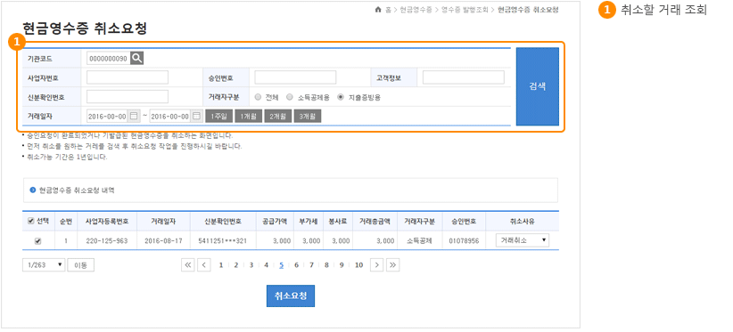Open the start date calendar picker
Screen dimensions: 733x332
[x=134, y=116]
